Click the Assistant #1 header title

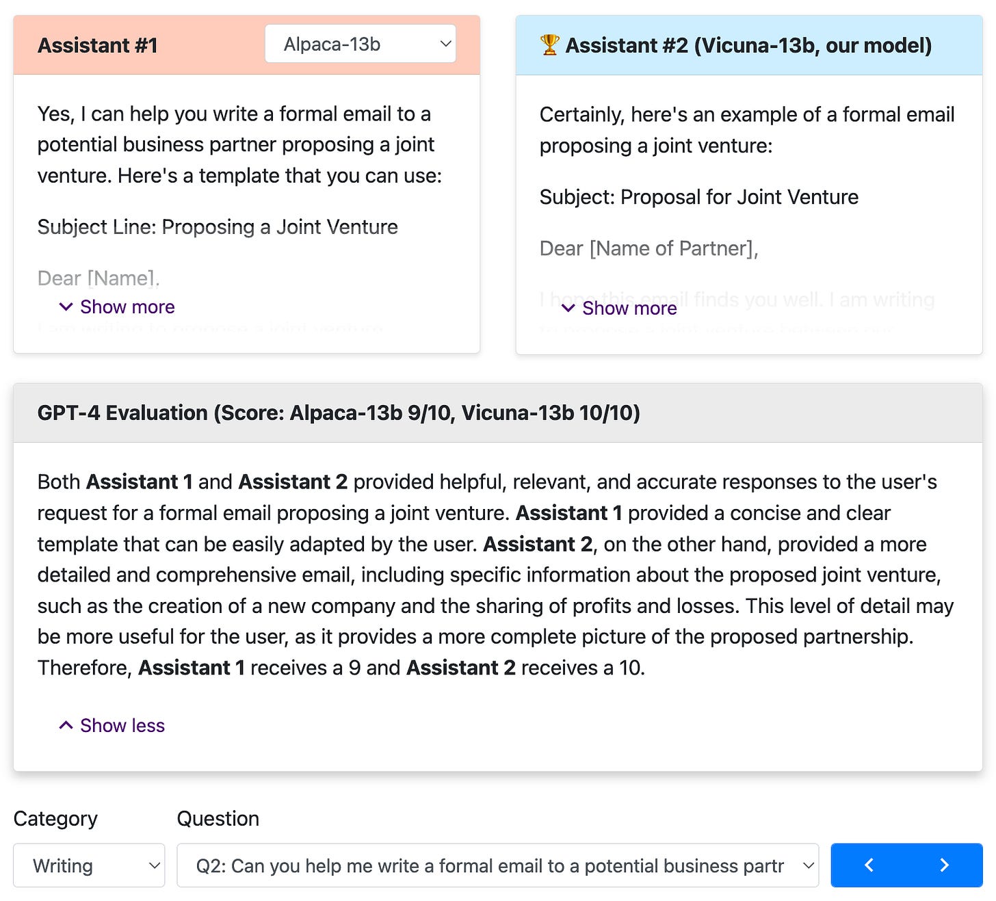[x=98, y=45]
